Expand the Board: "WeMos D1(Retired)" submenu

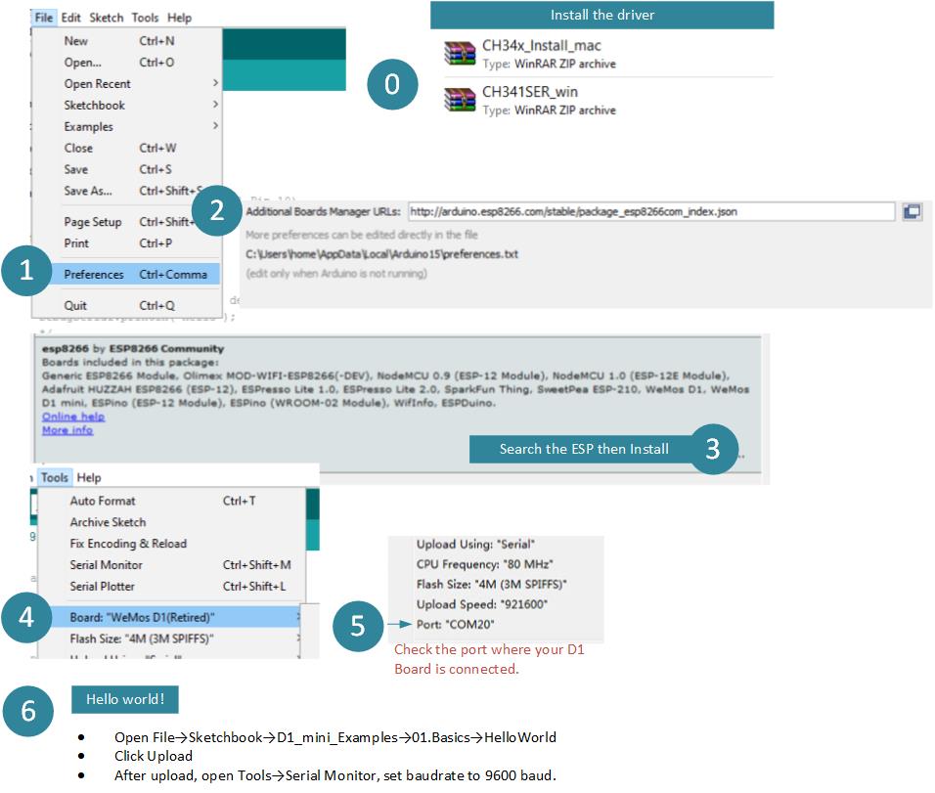point(176,617)
